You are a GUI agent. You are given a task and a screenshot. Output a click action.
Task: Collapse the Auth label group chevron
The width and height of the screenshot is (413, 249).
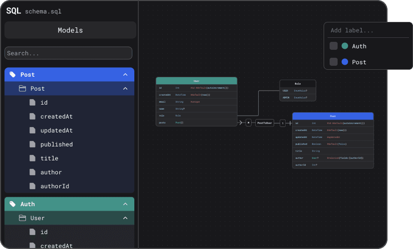point(125,204)
